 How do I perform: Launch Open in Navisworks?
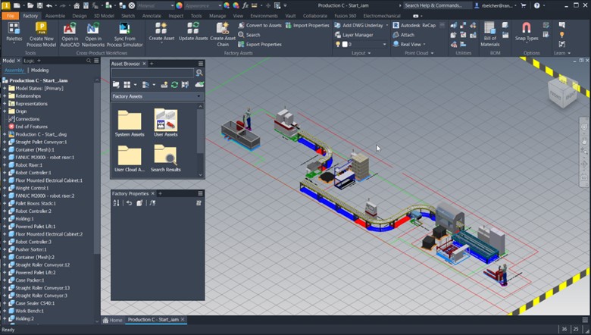tap(93, 35)
